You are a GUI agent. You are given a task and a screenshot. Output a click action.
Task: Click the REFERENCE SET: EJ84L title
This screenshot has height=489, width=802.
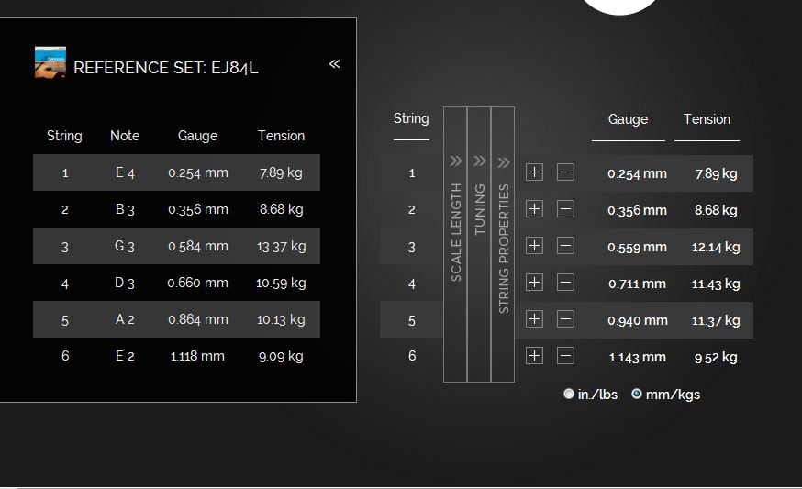pyautogui.click(x=166, y=68)
